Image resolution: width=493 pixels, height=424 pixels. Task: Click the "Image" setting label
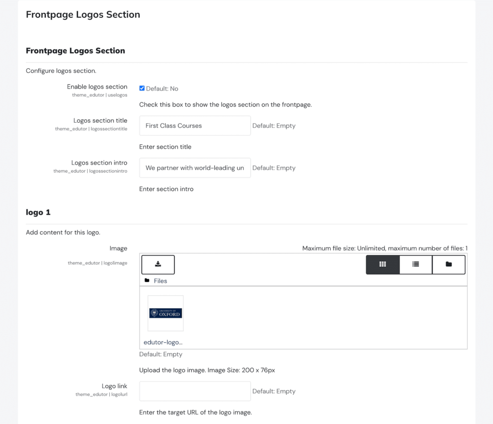click(x=118, y=249)
